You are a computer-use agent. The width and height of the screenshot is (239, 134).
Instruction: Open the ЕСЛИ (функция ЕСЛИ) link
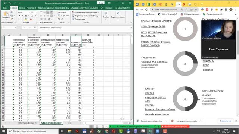click(153, 26)
